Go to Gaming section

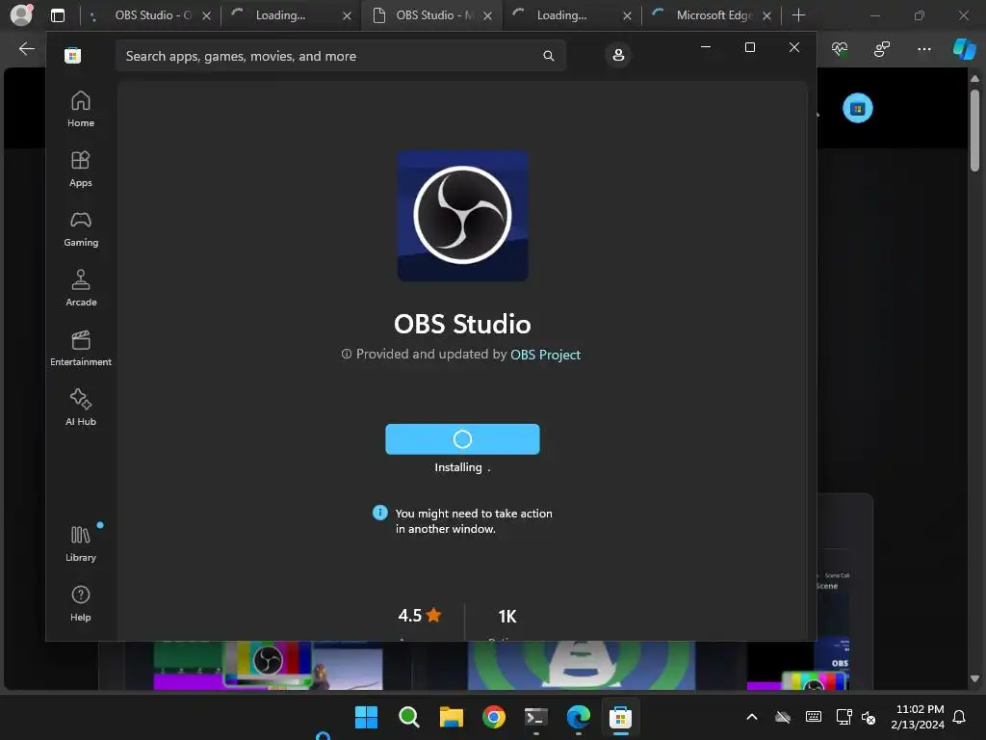[x=81, y=228]
